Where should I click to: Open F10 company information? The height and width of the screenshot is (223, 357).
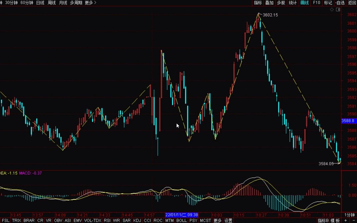[x=316, y=3]
